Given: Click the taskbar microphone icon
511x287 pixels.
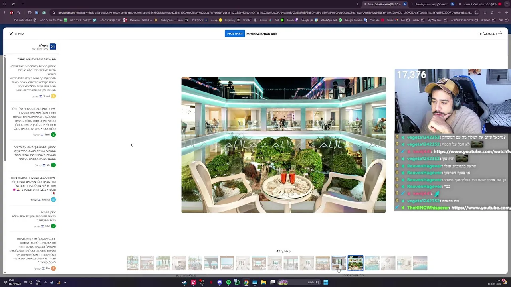Looking at the screenshot, I should point(46,282).
